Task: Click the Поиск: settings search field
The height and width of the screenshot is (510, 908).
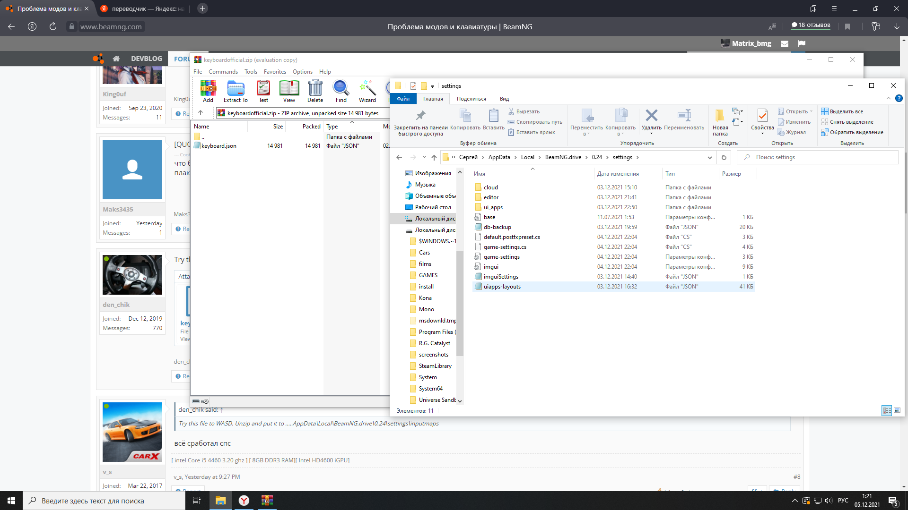Action: coord(818,157)
